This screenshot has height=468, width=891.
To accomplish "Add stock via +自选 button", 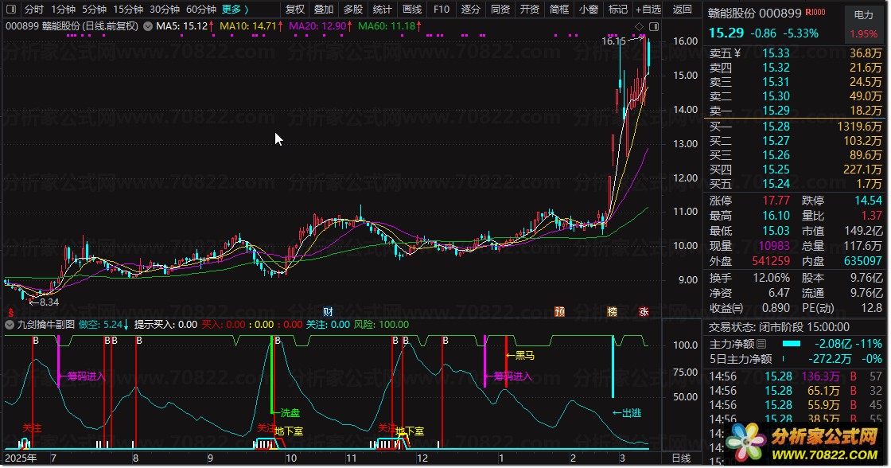I will click(648, 9).
